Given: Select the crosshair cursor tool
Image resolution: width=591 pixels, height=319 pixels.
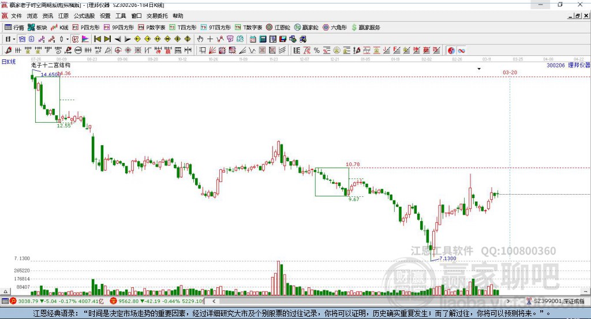Looking at the screenshot, I should [x=210, y=39].
